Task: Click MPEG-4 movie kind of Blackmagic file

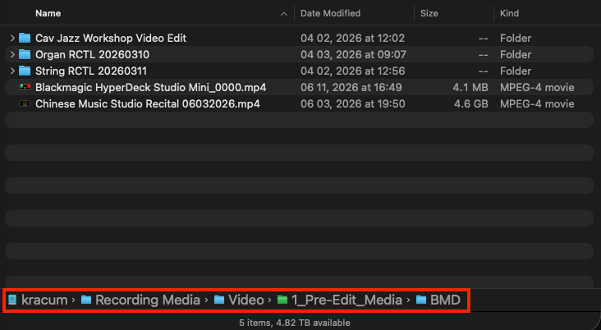Action: click(537, 87)
